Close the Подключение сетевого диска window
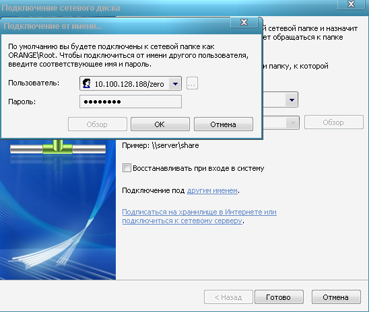Image resolution: width=369 pixels, height=312 pixels. 351,4
